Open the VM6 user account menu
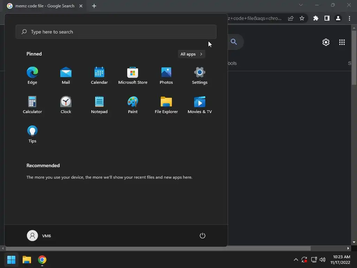The width and height of the screenshot is (357, 268). click(x=39, y=236)
